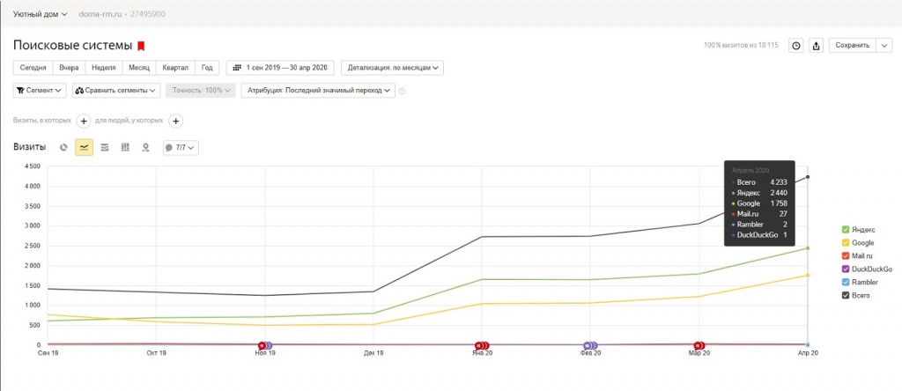The width and height of the screenshot is (902, 391).
Task: Click the Сохранить button
Action: coord(852,45)
